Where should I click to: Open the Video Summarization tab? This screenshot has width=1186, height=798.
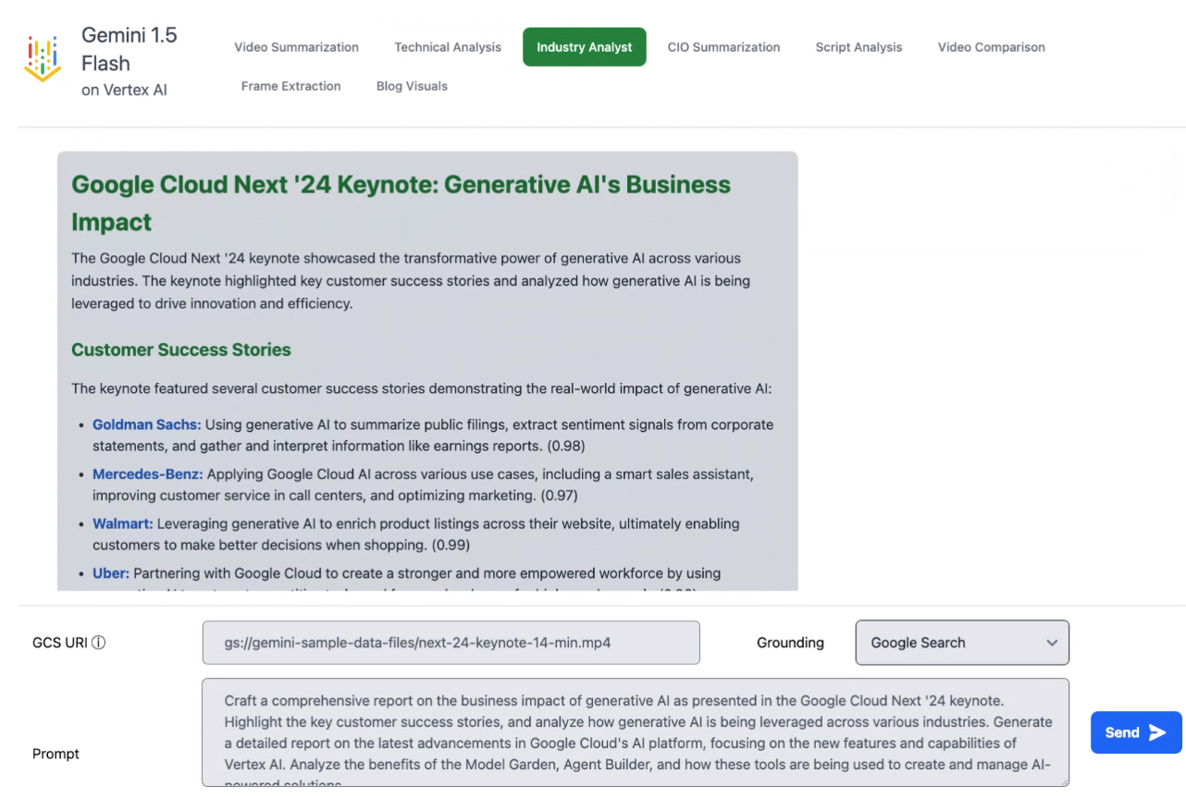[x=296, y=47]
